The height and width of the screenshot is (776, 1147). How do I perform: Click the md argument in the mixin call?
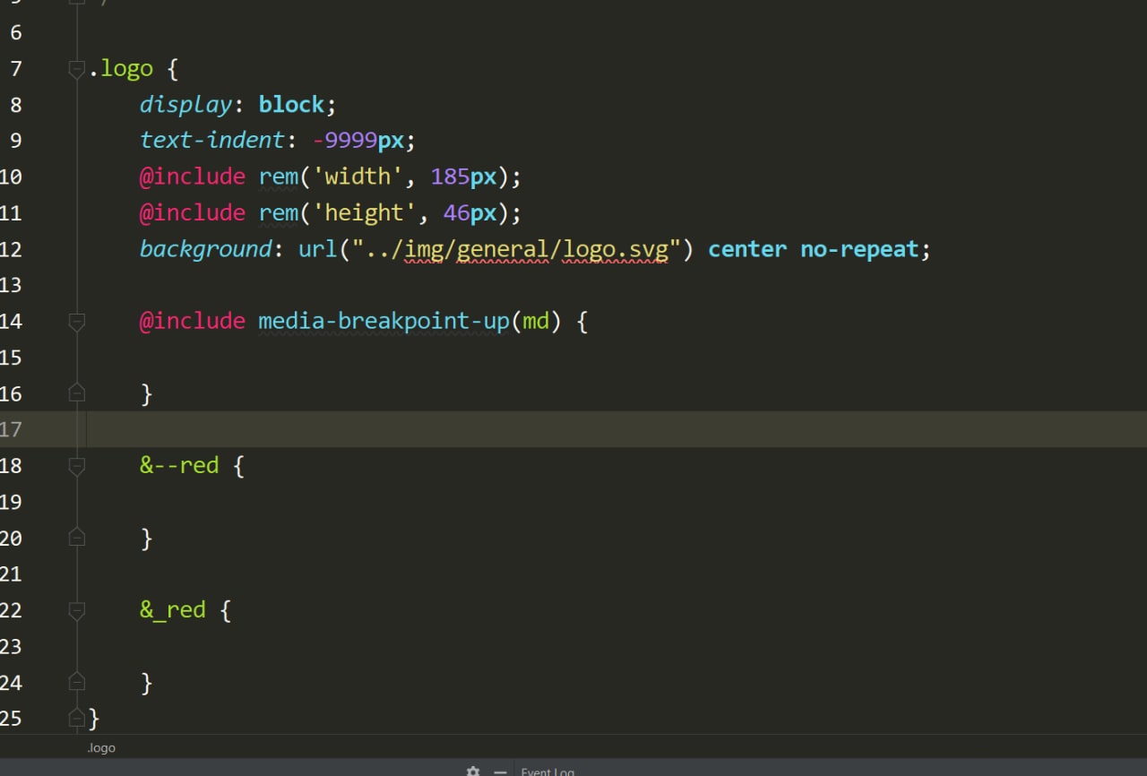click(x=536, y=321)
